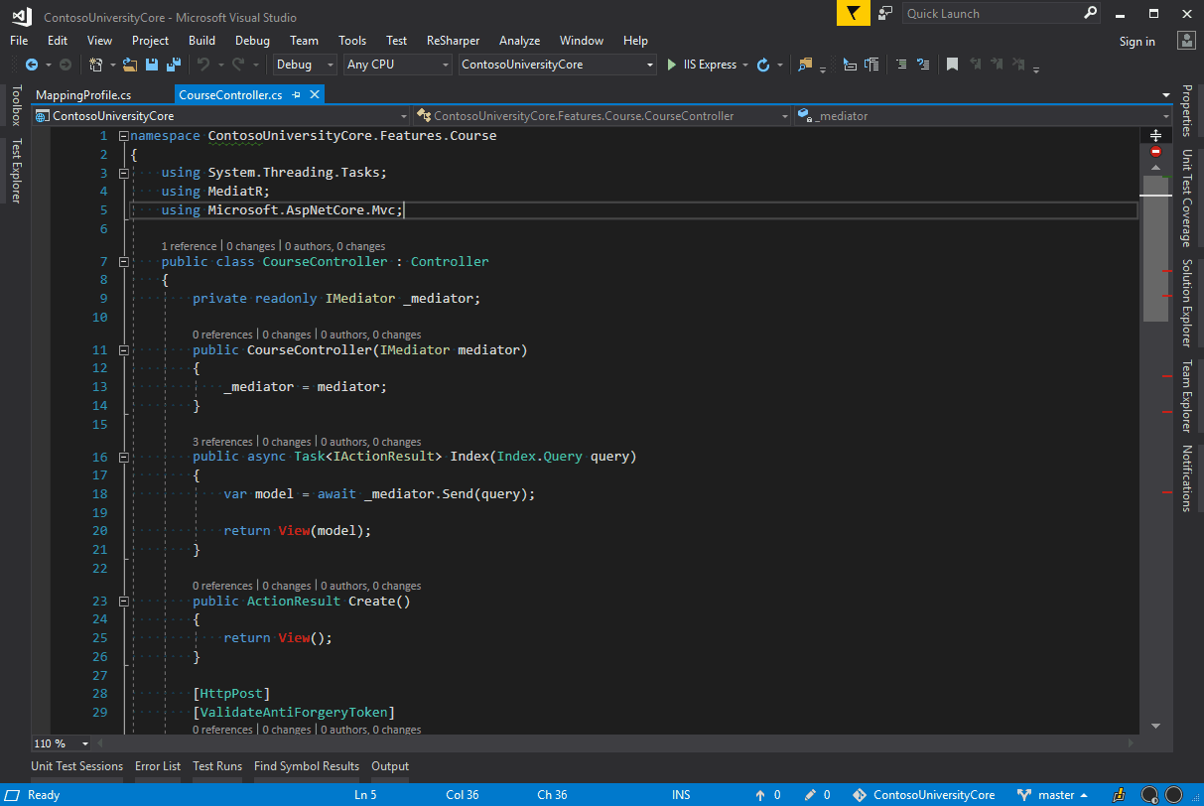This screenshot has width=1204, height=806.
Task: Click the vertical scrollbar up arrow
Action: click(x=1155, y=168)
